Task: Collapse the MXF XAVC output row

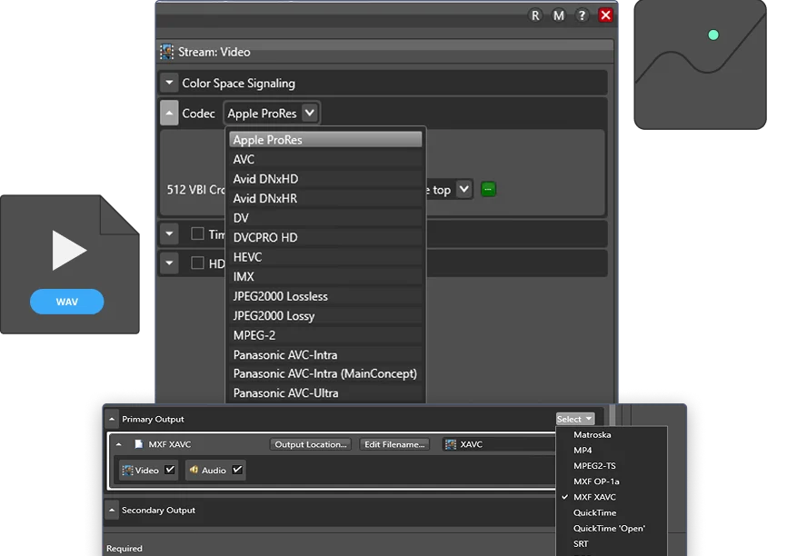Action: coord(118,444)
